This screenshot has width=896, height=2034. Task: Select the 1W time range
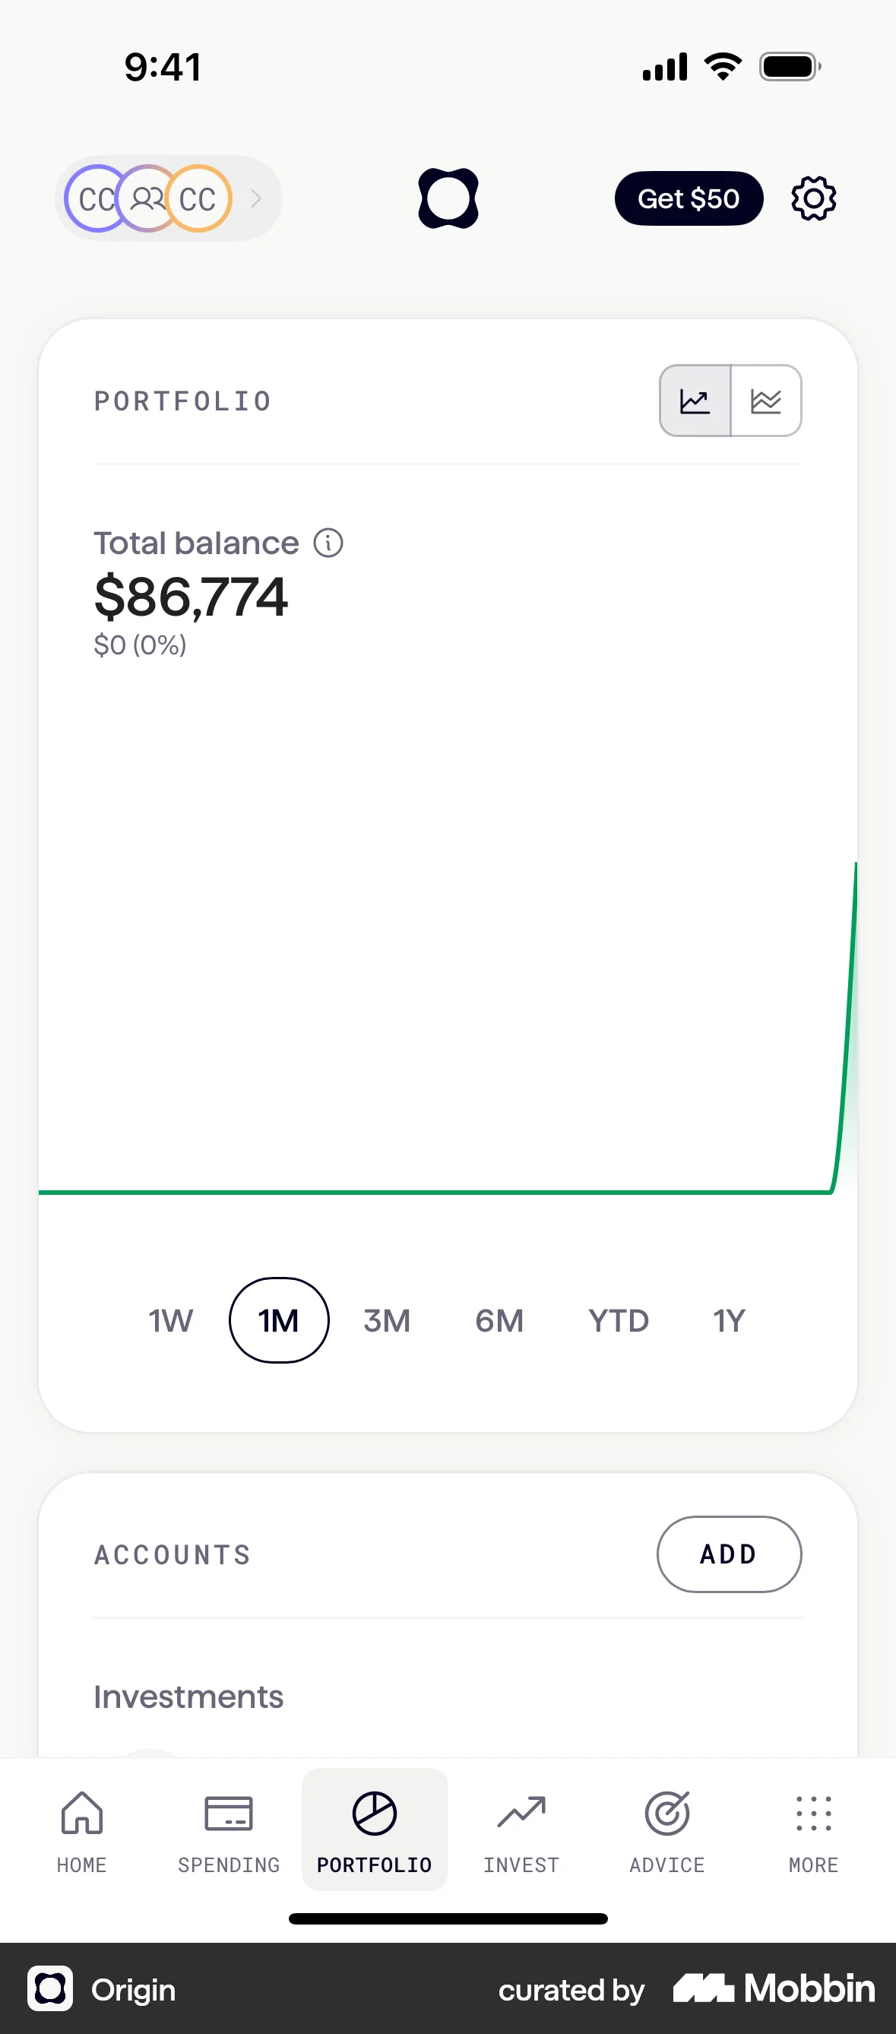pos(170,1320)
